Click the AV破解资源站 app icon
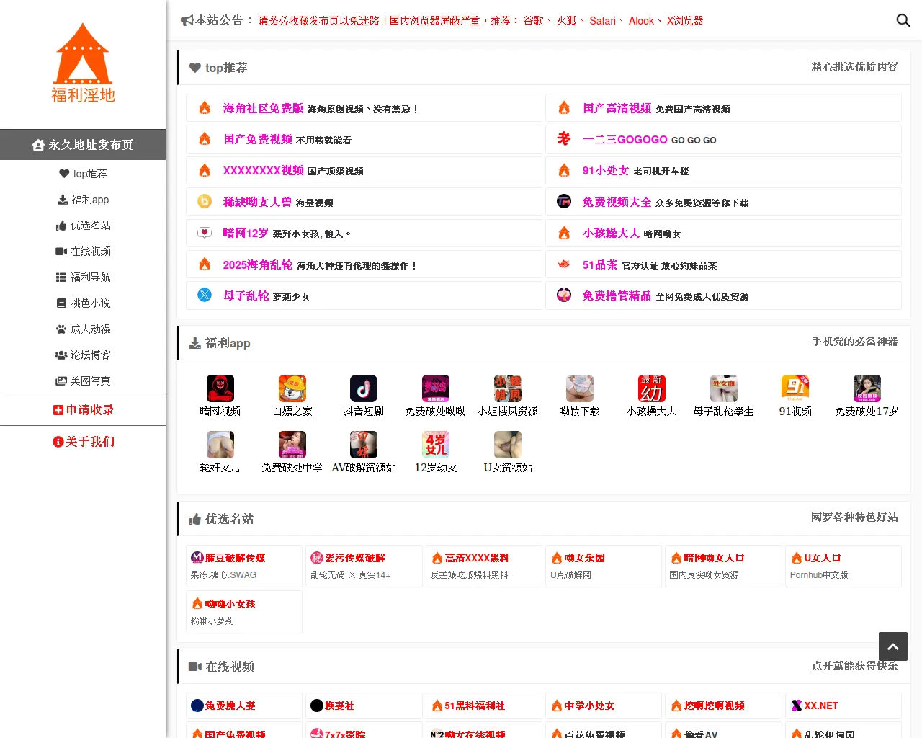Screen dimensions: 922x738 point(364,445)
